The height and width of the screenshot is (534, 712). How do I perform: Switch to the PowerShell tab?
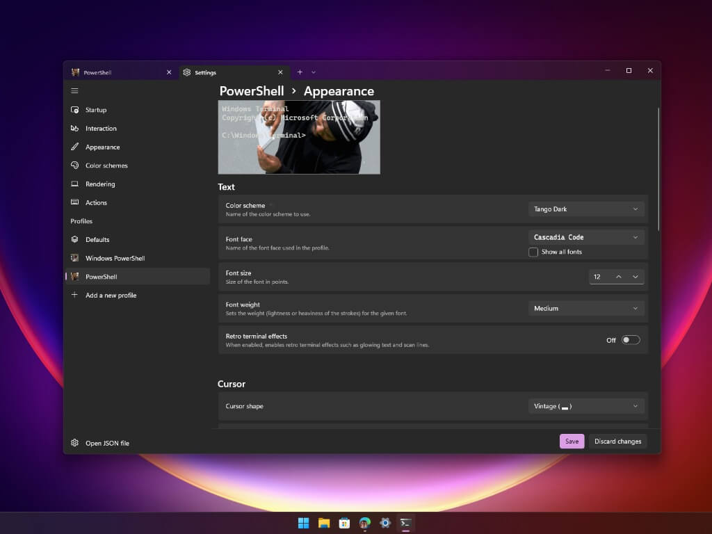(x=122, y=72)
